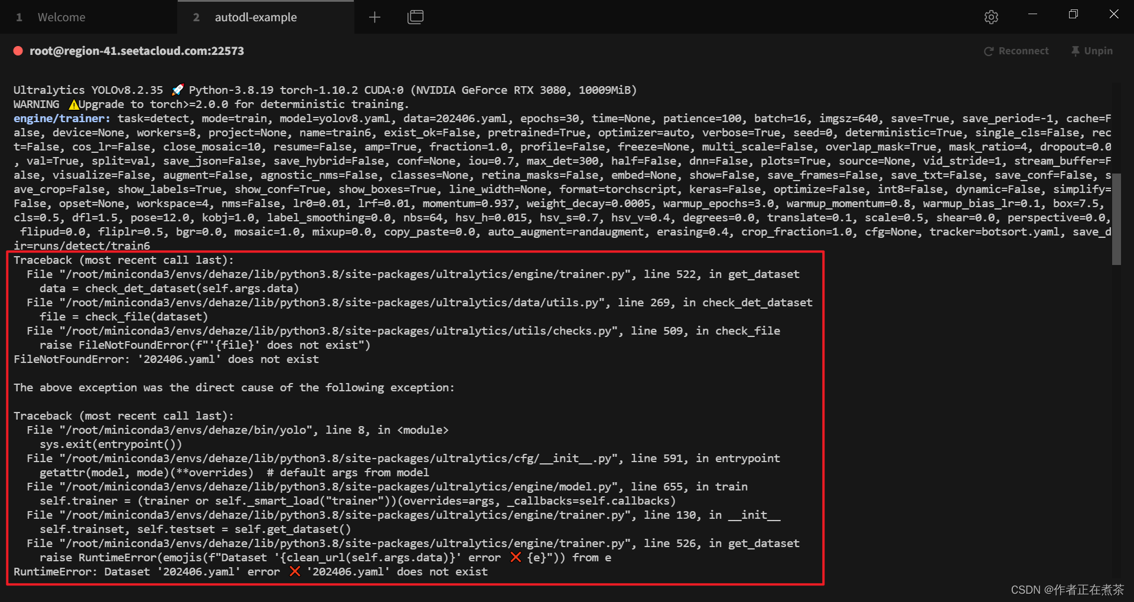Click the root@region-41.seetacloud.com host label
Screen dimensions: 1134x602
[x=136, y=51]
